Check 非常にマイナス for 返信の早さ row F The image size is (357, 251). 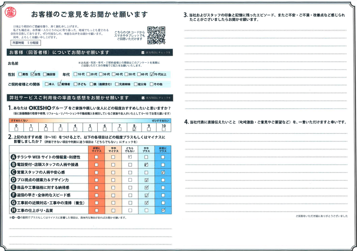tap(96, 195)
